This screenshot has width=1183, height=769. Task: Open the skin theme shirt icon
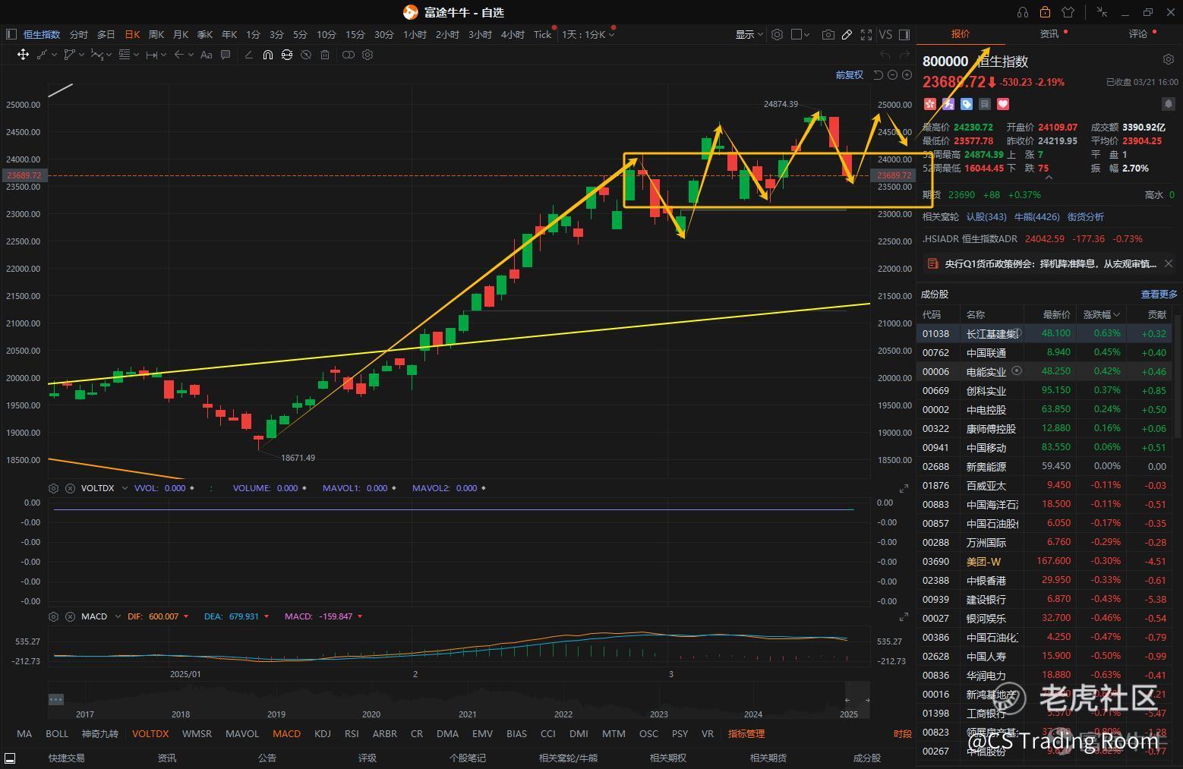[1068, 12]
